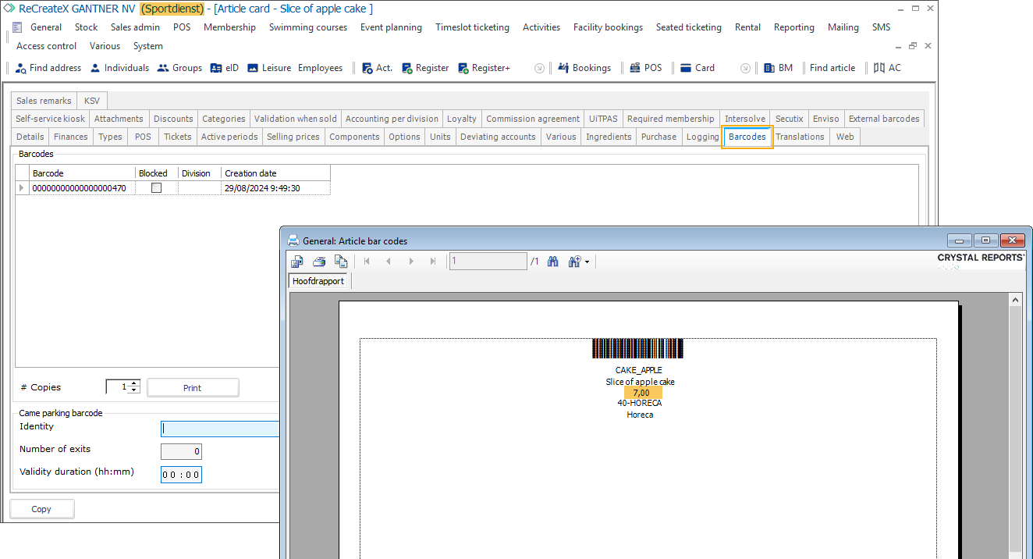Open Individuals from the toolbar
1033x559 pixels.
tap(95, 68)
